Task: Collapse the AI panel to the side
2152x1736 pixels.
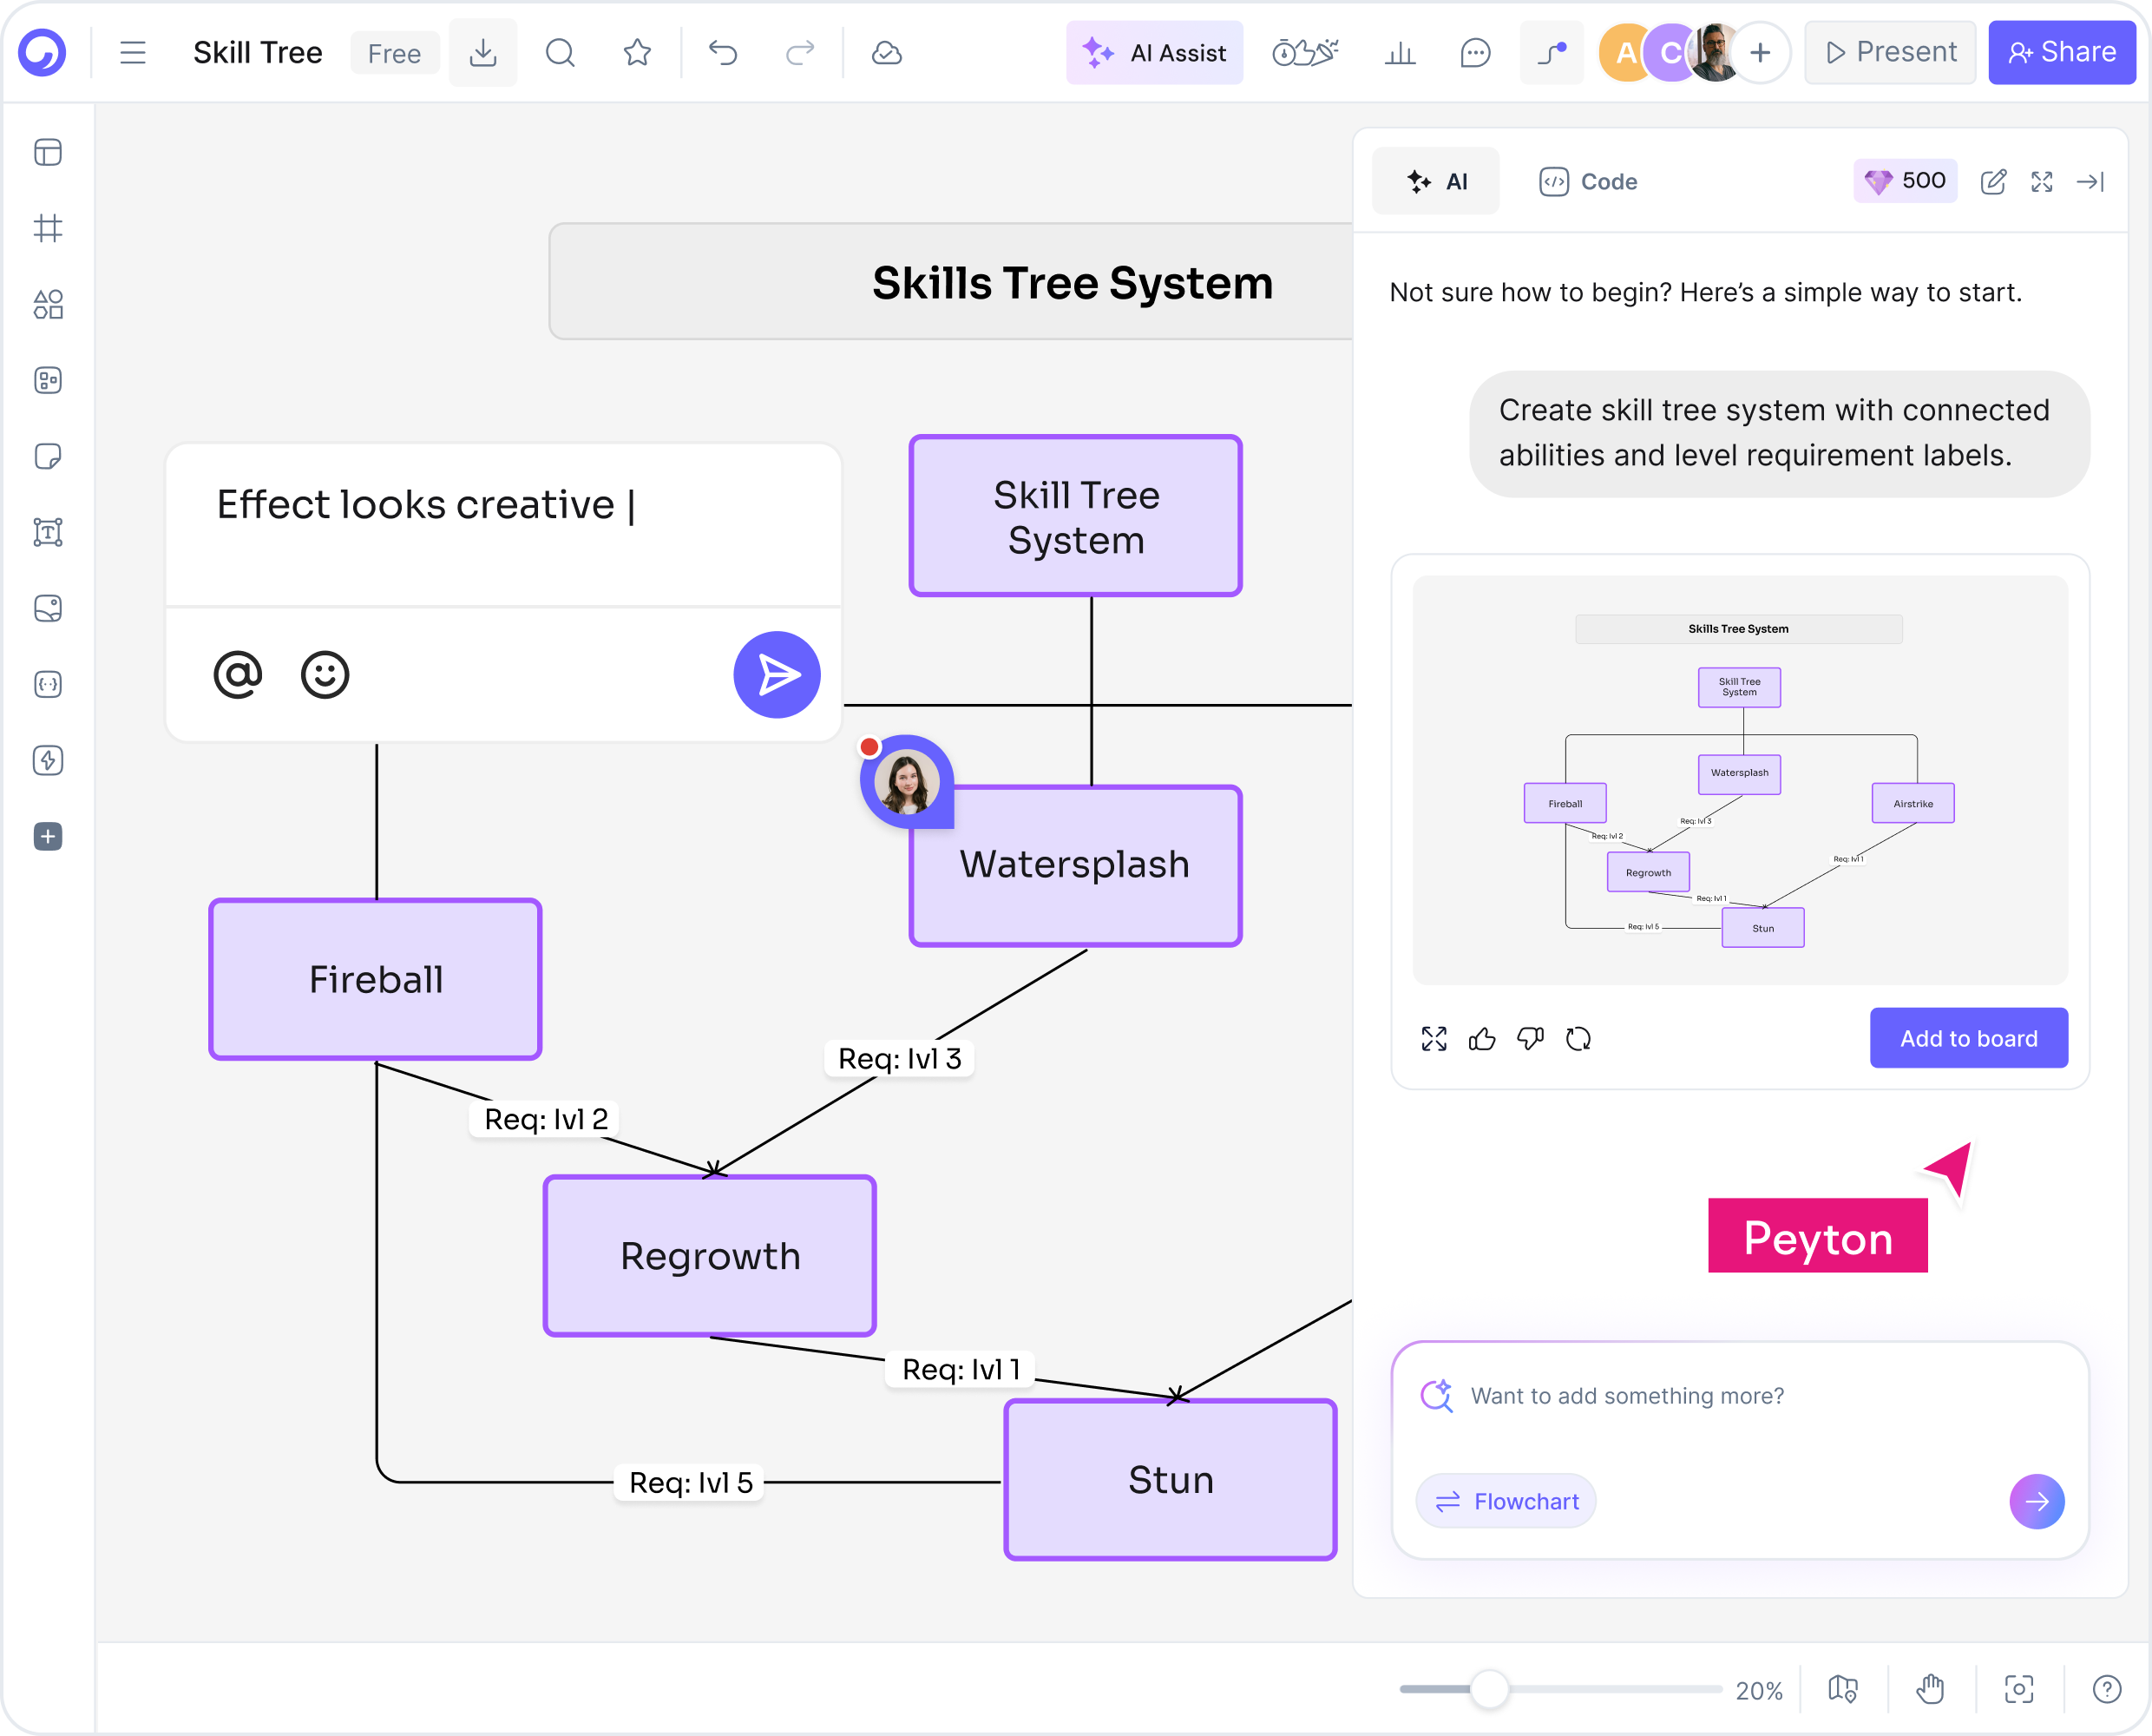Action: [x=2090, y=182]
